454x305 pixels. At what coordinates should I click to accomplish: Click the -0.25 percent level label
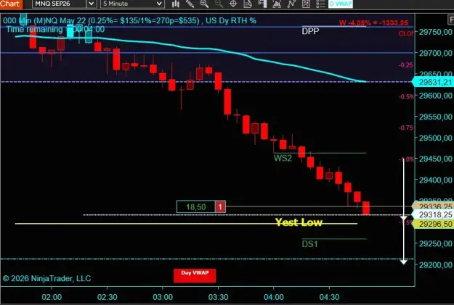405,65
